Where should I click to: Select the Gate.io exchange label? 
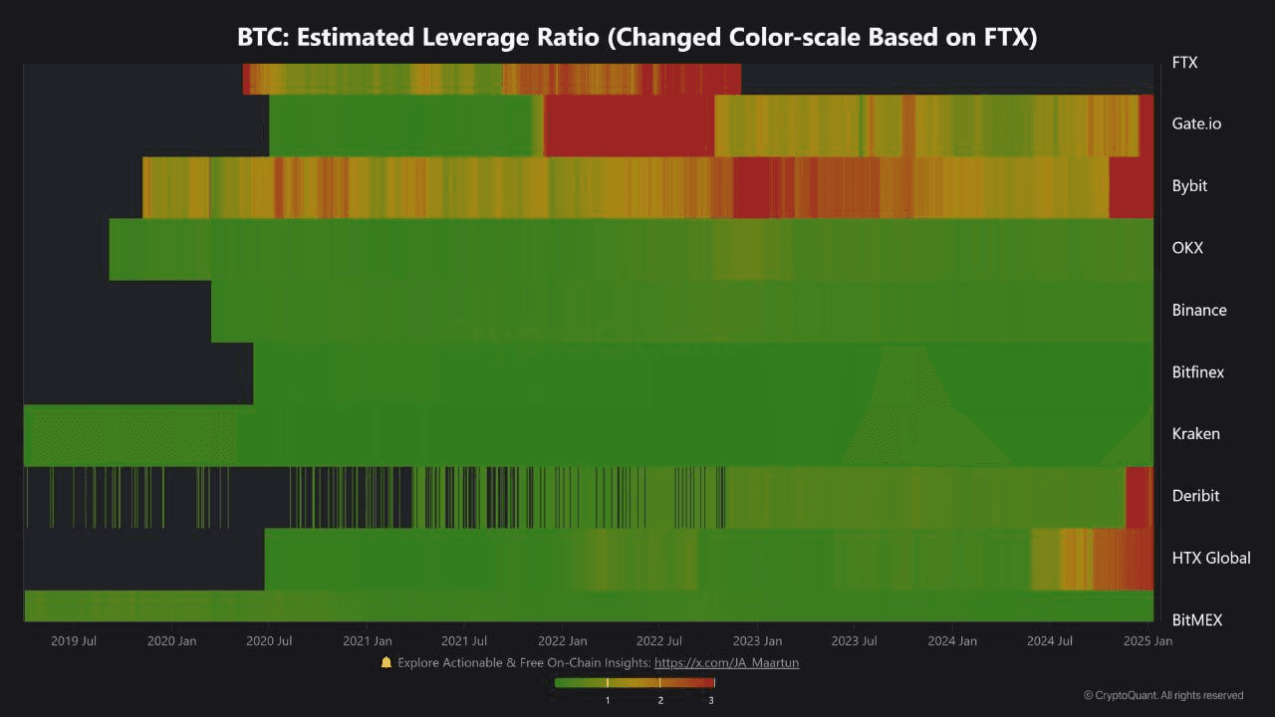[1196, 124]
